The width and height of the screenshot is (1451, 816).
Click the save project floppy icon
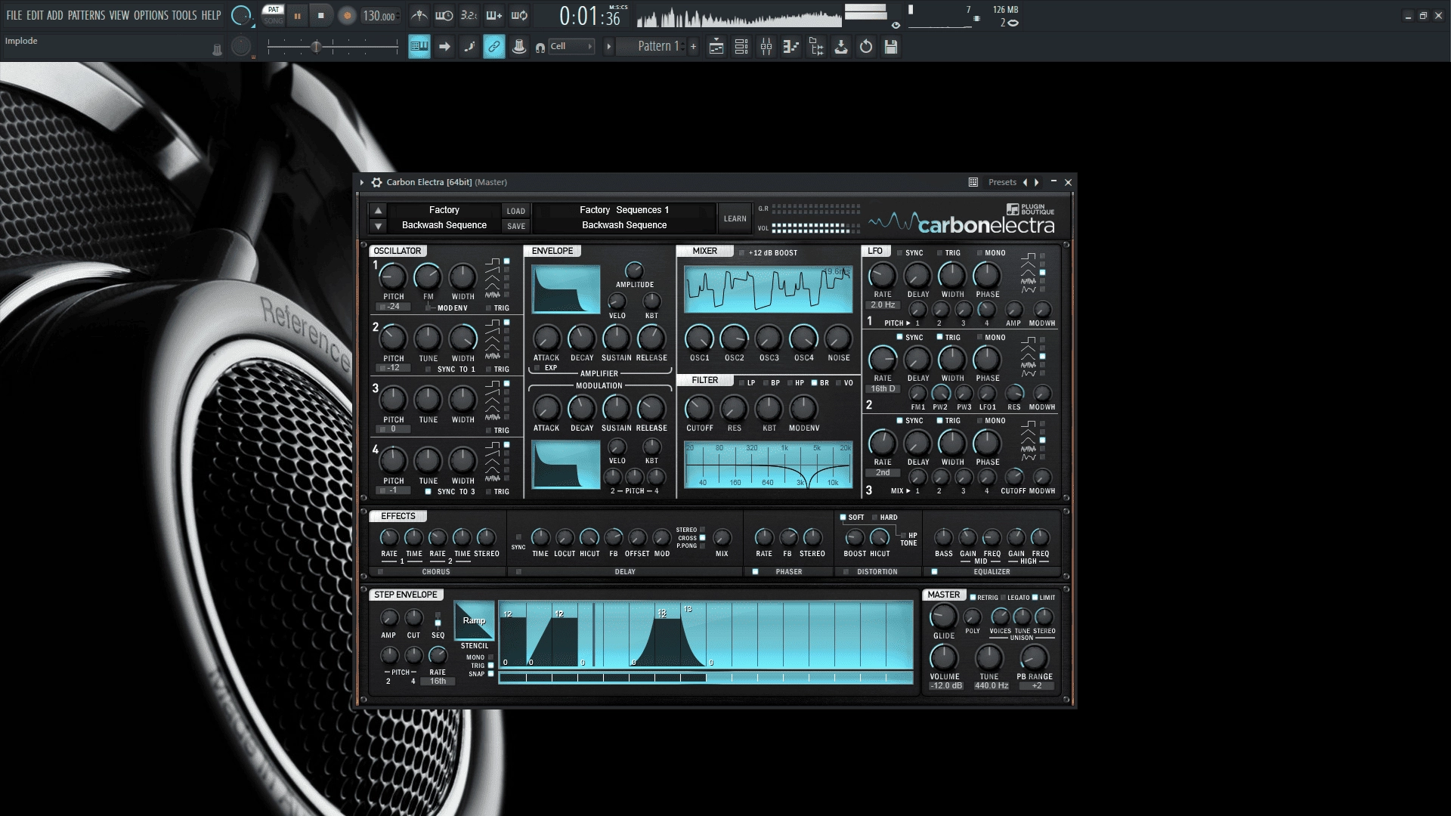(x=891, y=47)
